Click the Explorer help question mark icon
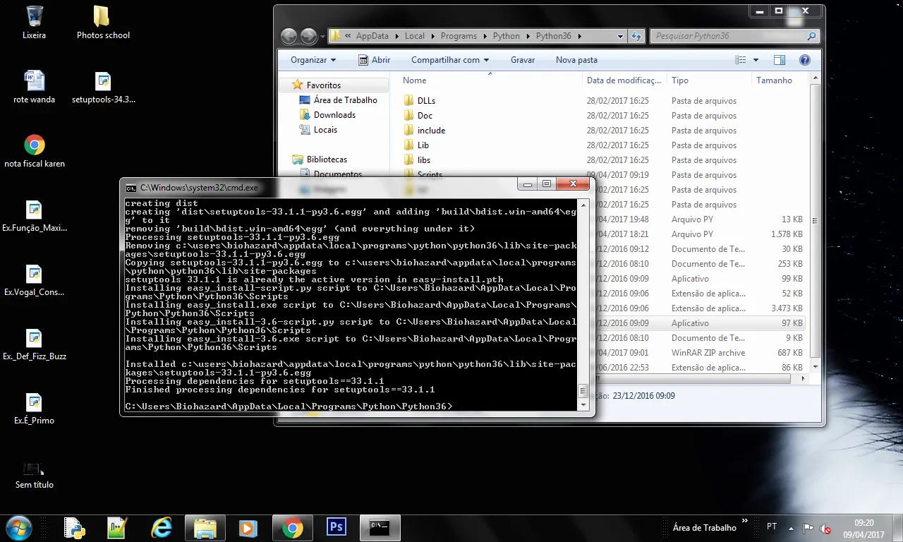 [x=805, y=60]
